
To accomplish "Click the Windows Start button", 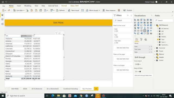I will (3, 96).
